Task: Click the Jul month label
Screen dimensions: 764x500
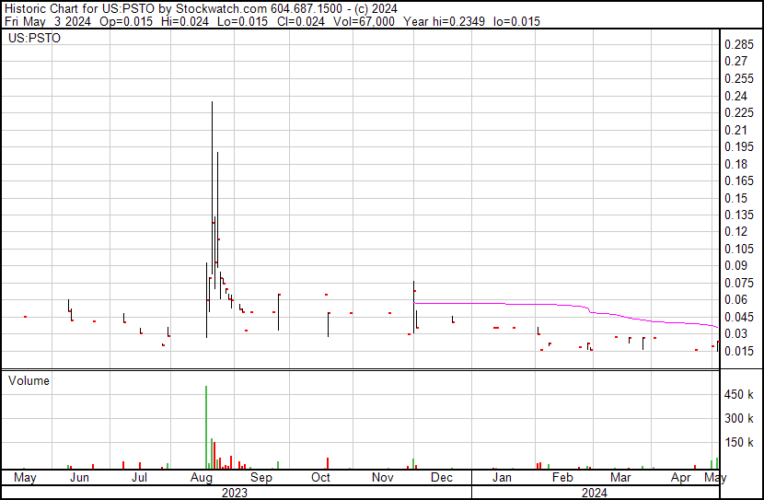Action: click(139, 477)
